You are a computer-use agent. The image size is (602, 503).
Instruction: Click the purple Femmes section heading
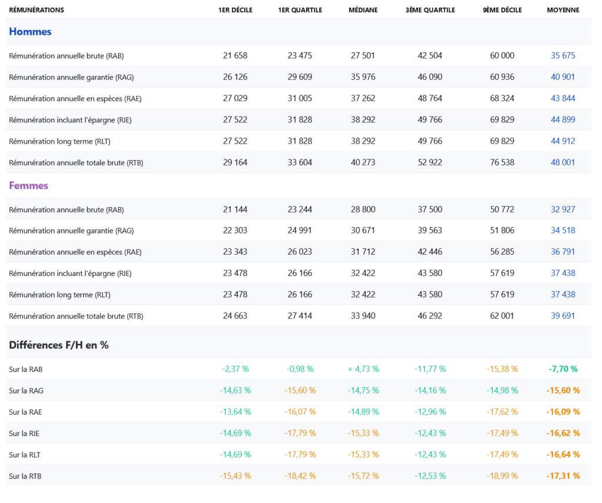28,185
